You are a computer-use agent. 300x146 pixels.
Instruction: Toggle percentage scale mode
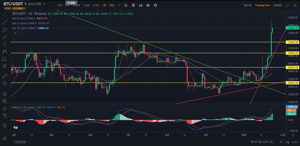tap(281, 142)
